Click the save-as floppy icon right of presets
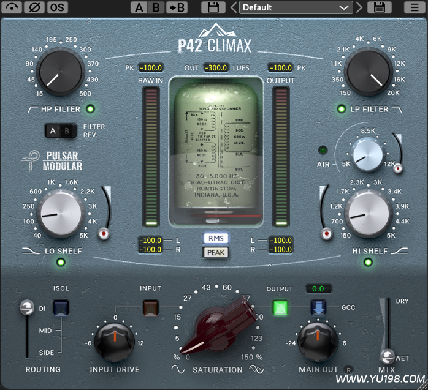This screenshot has width=428, height=390. click(x=380, y=7)
